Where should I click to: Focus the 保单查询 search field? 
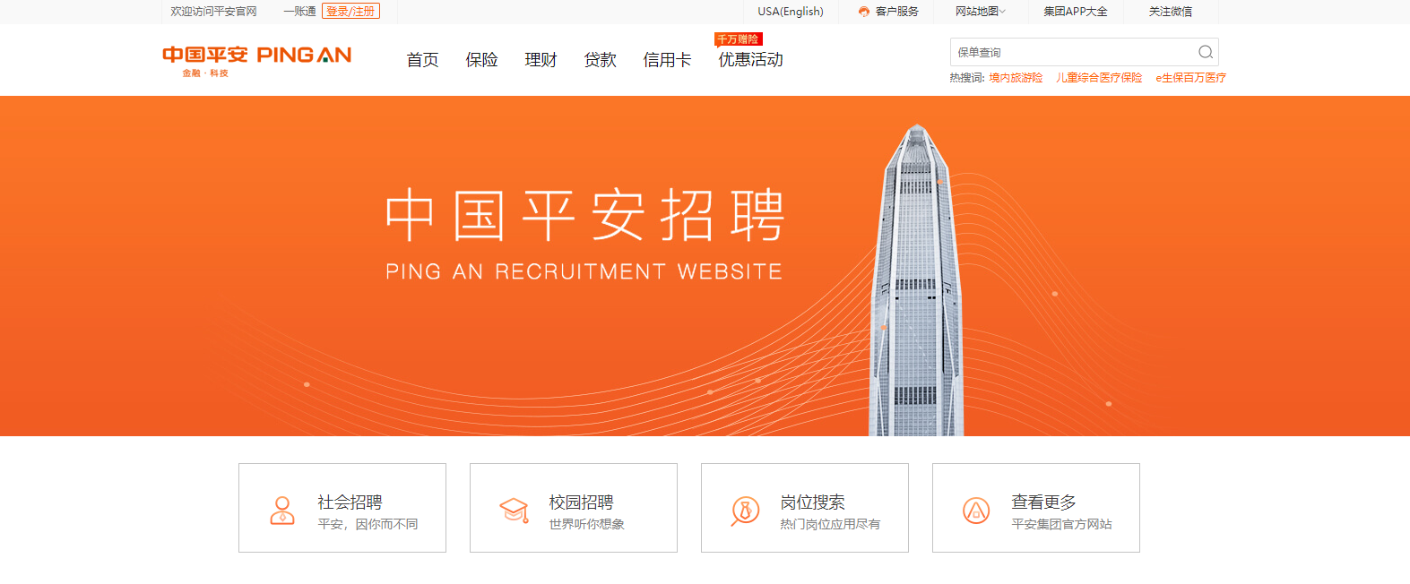click(x=1073, y=52)
